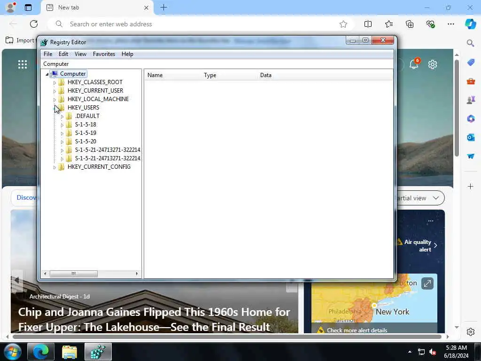The width and height of the screenshot is (481, 361).
Task: Expand the HKEY_CLASSES_ROOT key
Action: point(54,83)
